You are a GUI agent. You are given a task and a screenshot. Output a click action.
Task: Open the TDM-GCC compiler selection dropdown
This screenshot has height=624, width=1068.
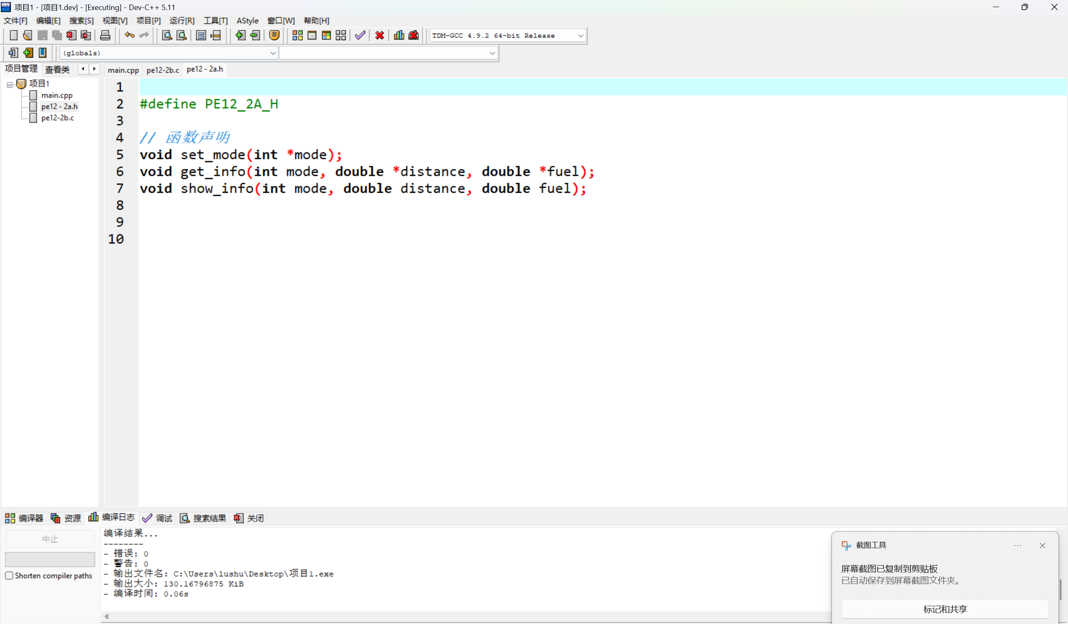[x=580, y=35]
